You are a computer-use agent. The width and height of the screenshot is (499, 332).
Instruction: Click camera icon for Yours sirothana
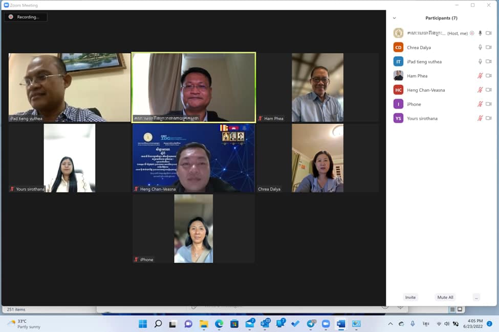[488, 118]
